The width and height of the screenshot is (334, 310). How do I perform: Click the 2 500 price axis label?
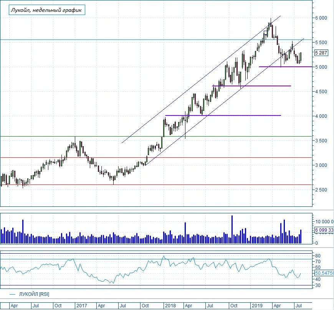point(321,190)
